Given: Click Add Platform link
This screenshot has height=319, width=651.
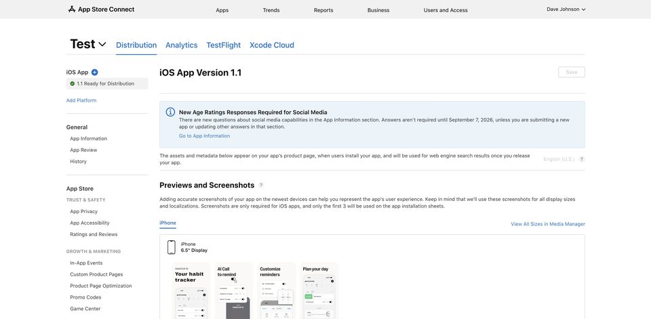Looking at the screenshot, I should point(81,100).
